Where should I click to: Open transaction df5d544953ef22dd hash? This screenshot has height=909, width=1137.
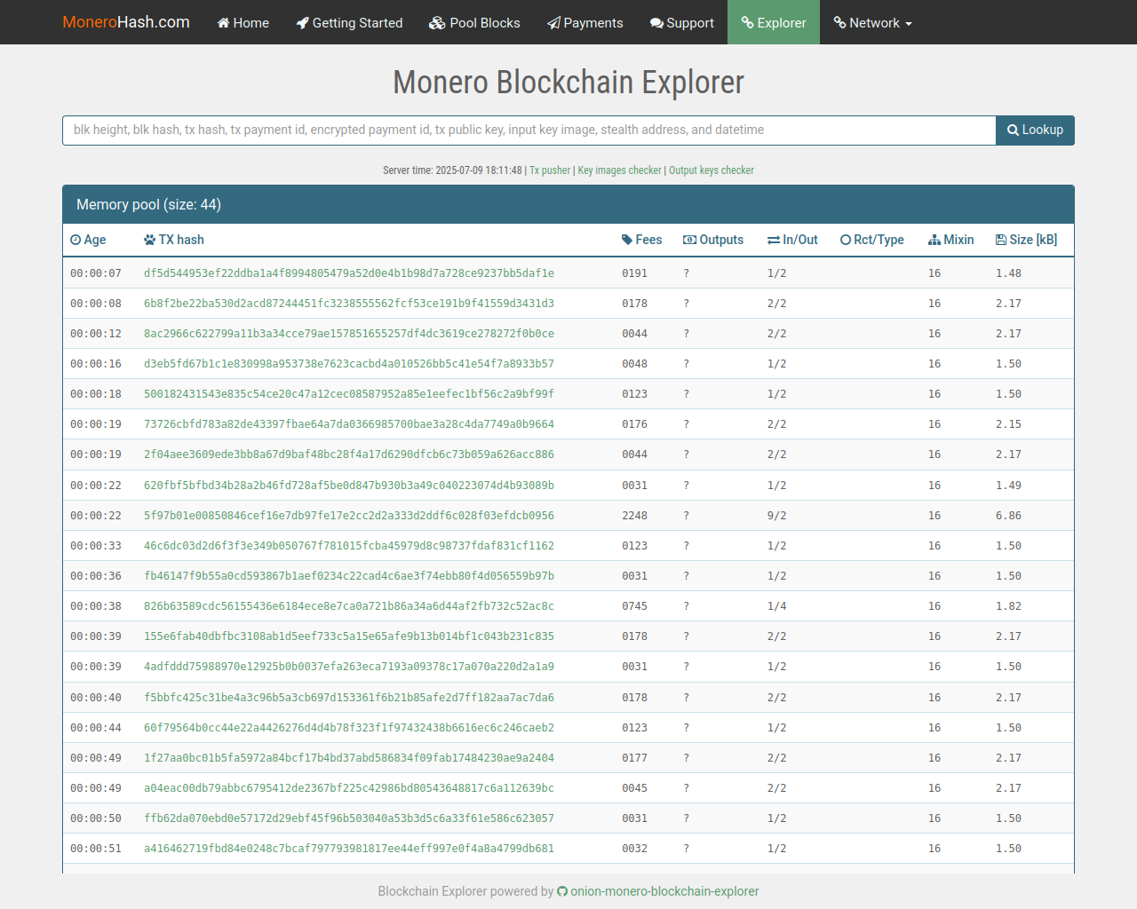pyautogui.click(x=349, y=273)
